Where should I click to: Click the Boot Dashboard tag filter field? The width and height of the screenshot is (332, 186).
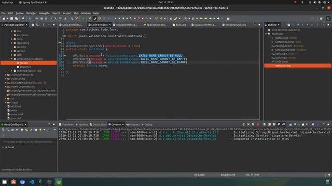click(29, 142)
